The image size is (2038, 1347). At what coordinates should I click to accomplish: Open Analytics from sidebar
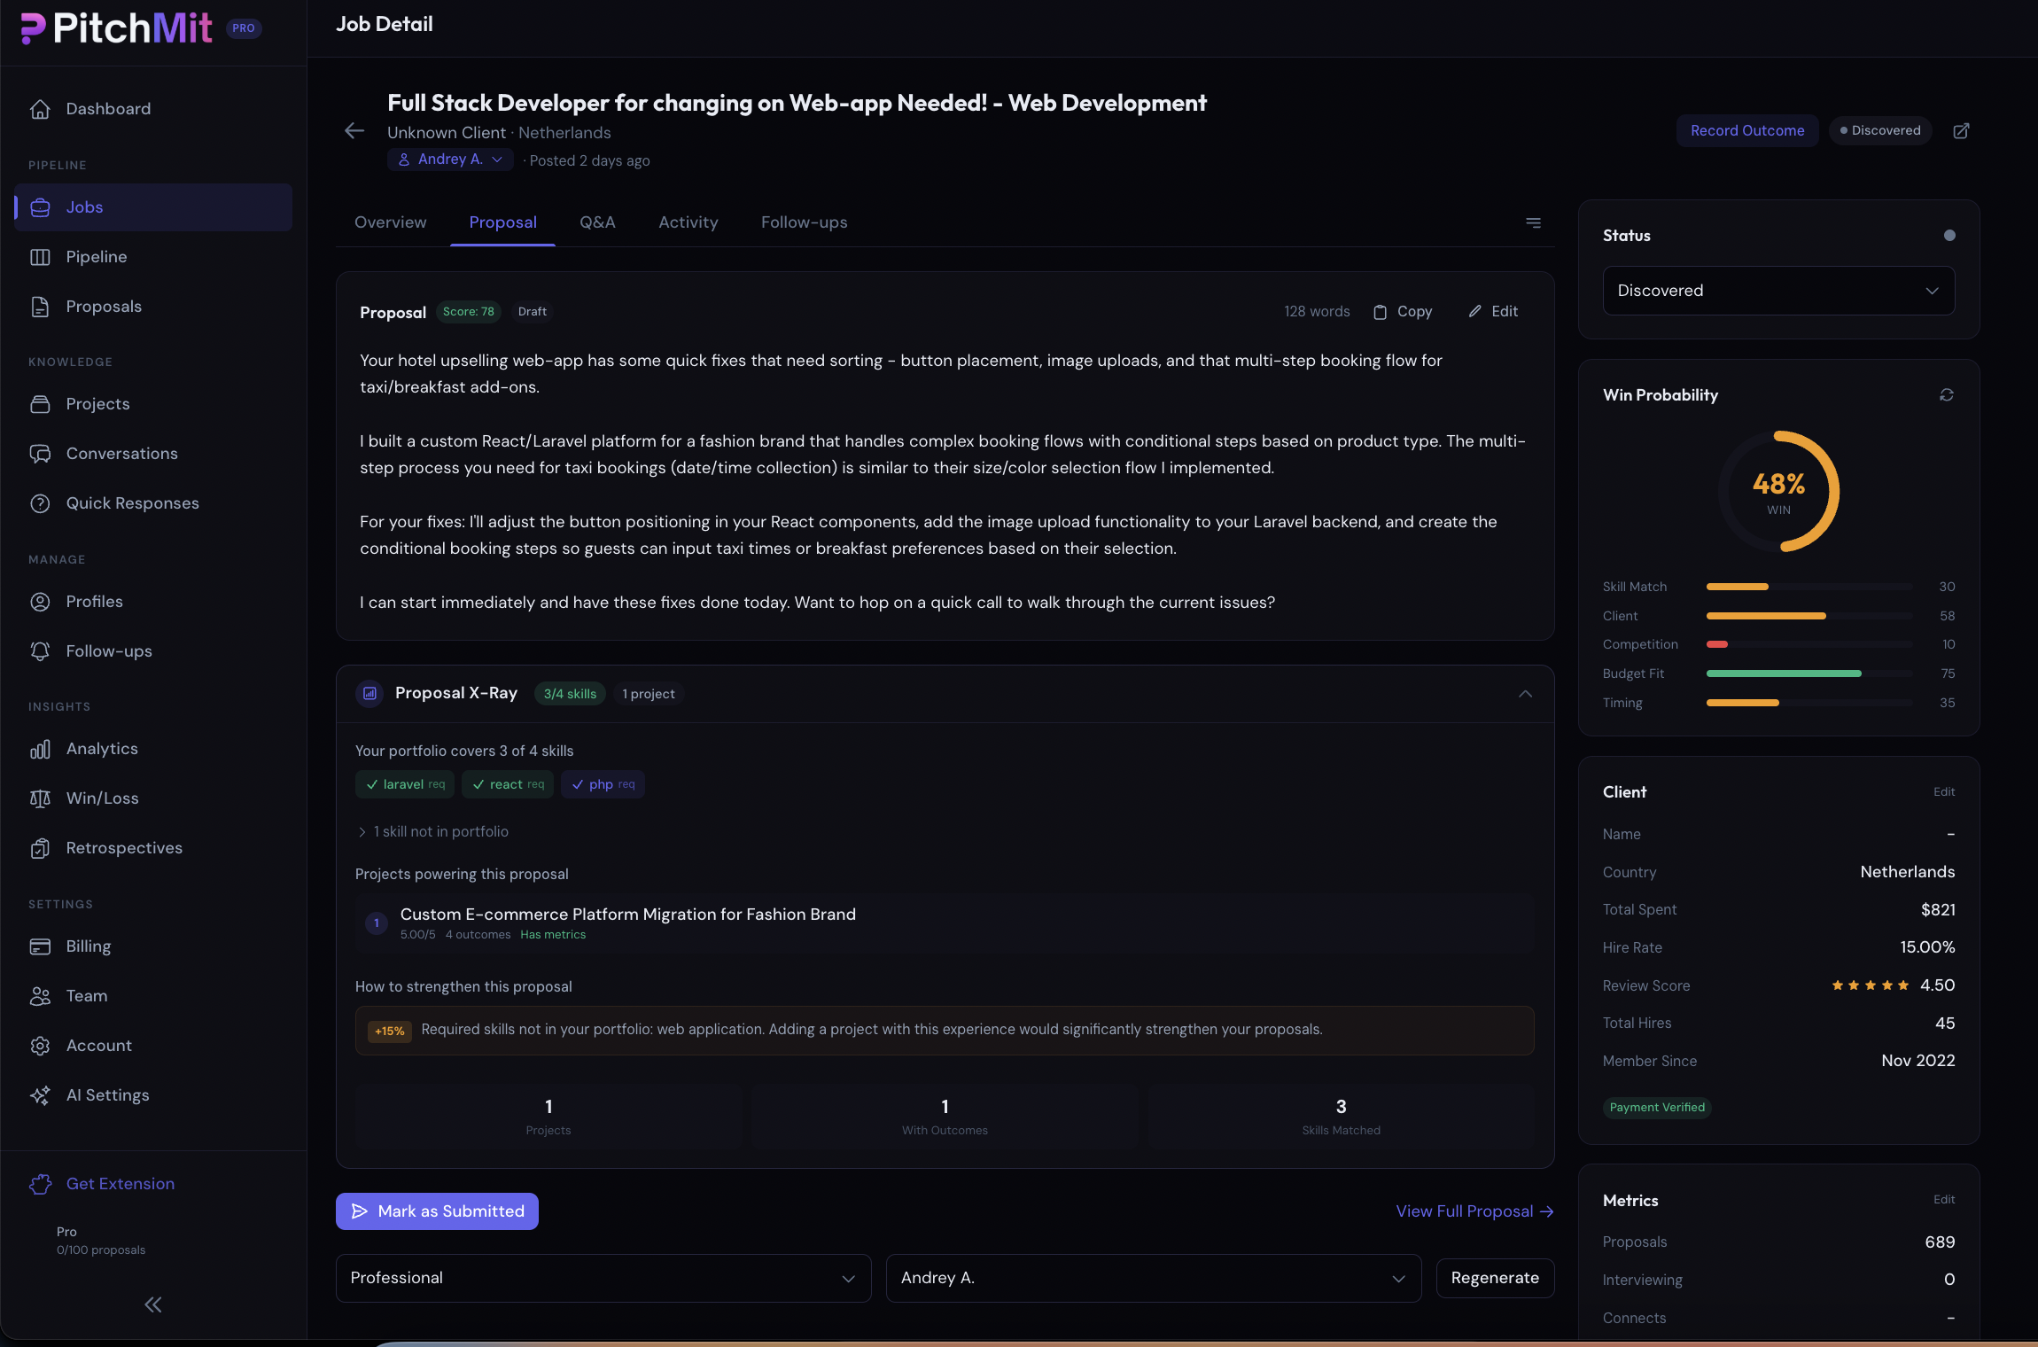pyautogui.click(x=101, y=749)
